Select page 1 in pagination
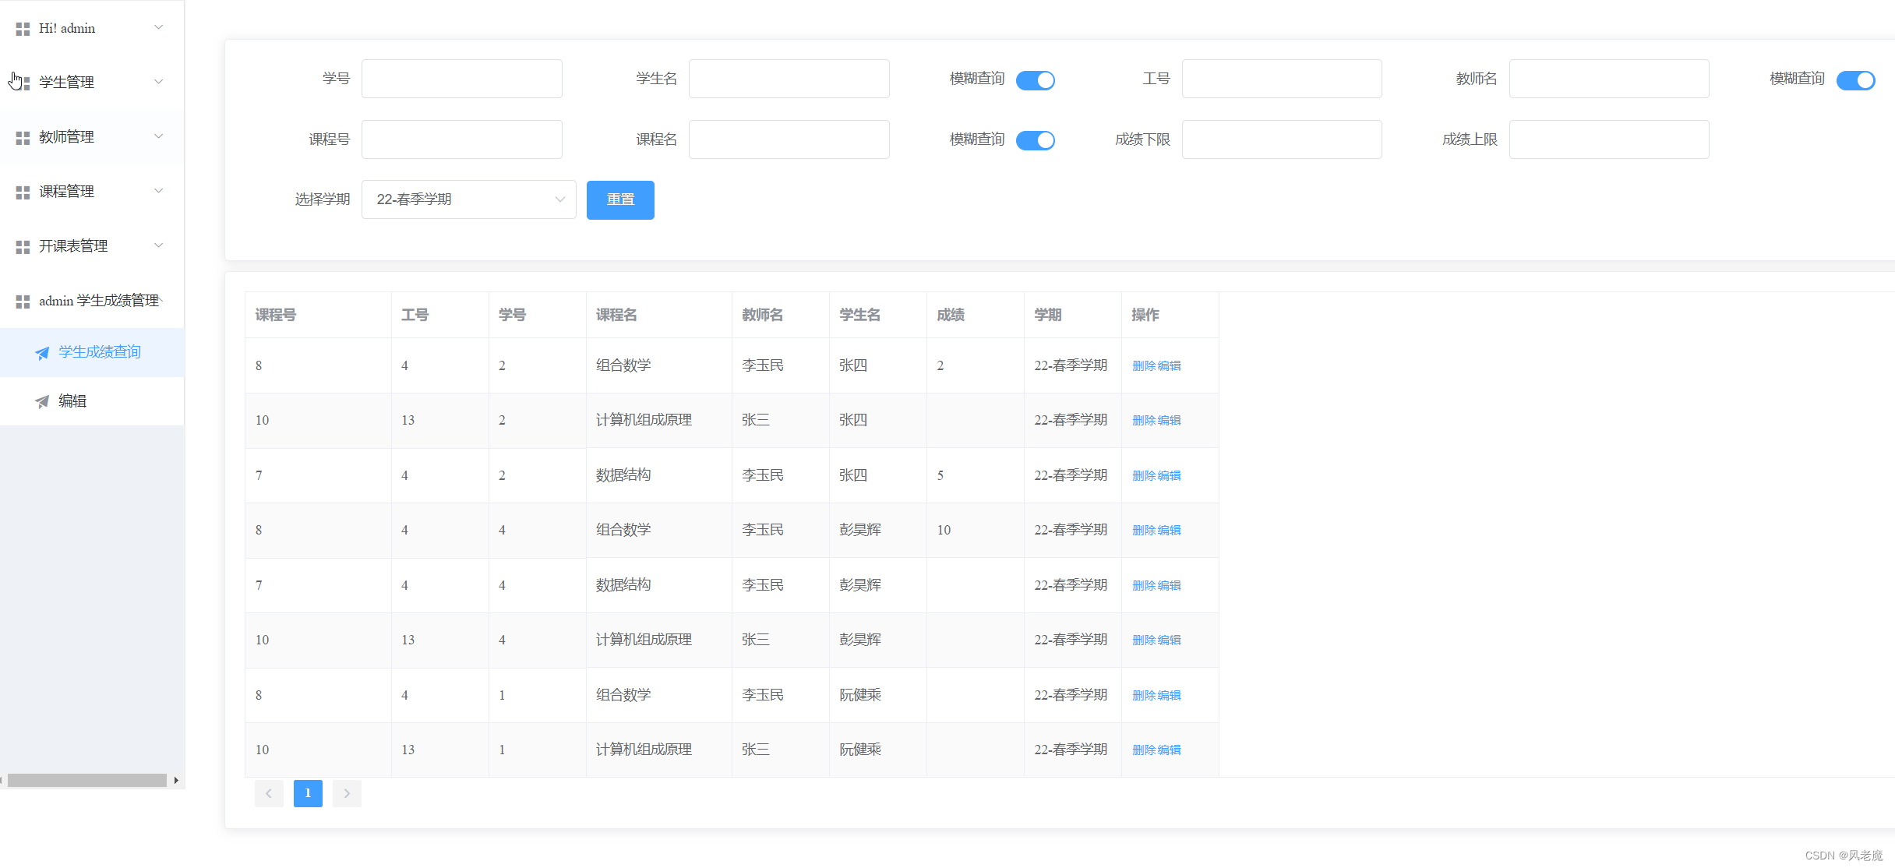 (x=308, y=793)
